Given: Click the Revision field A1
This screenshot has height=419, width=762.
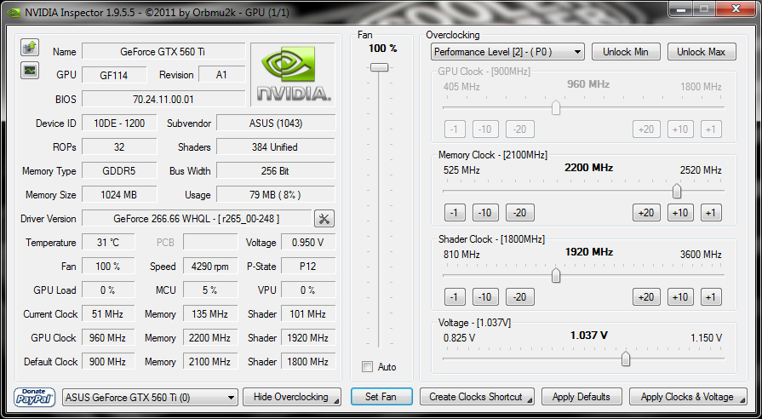Looking at the screenshot, I should click(222, 75).
